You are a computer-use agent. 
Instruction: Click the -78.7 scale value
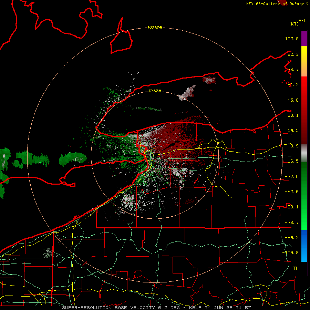(x=292, y=223)
